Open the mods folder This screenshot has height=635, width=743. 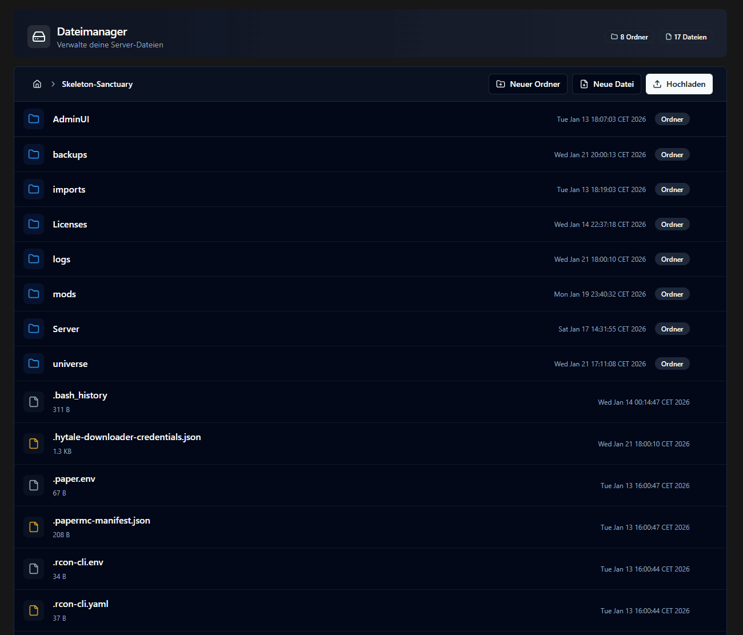point(65,294)
